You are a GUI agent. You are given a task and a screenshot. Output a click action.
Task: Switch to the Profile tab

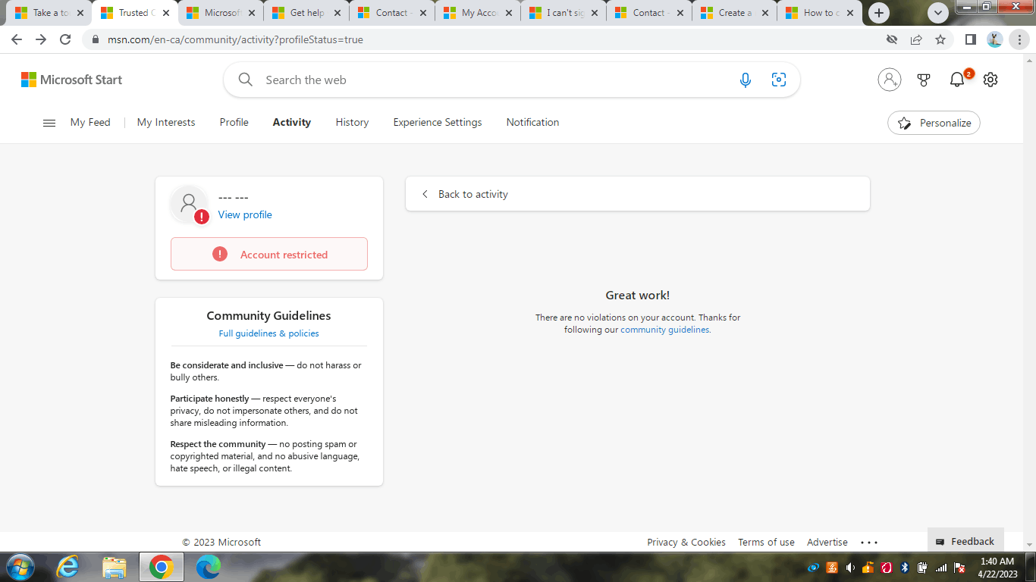[x=234, y=122]
